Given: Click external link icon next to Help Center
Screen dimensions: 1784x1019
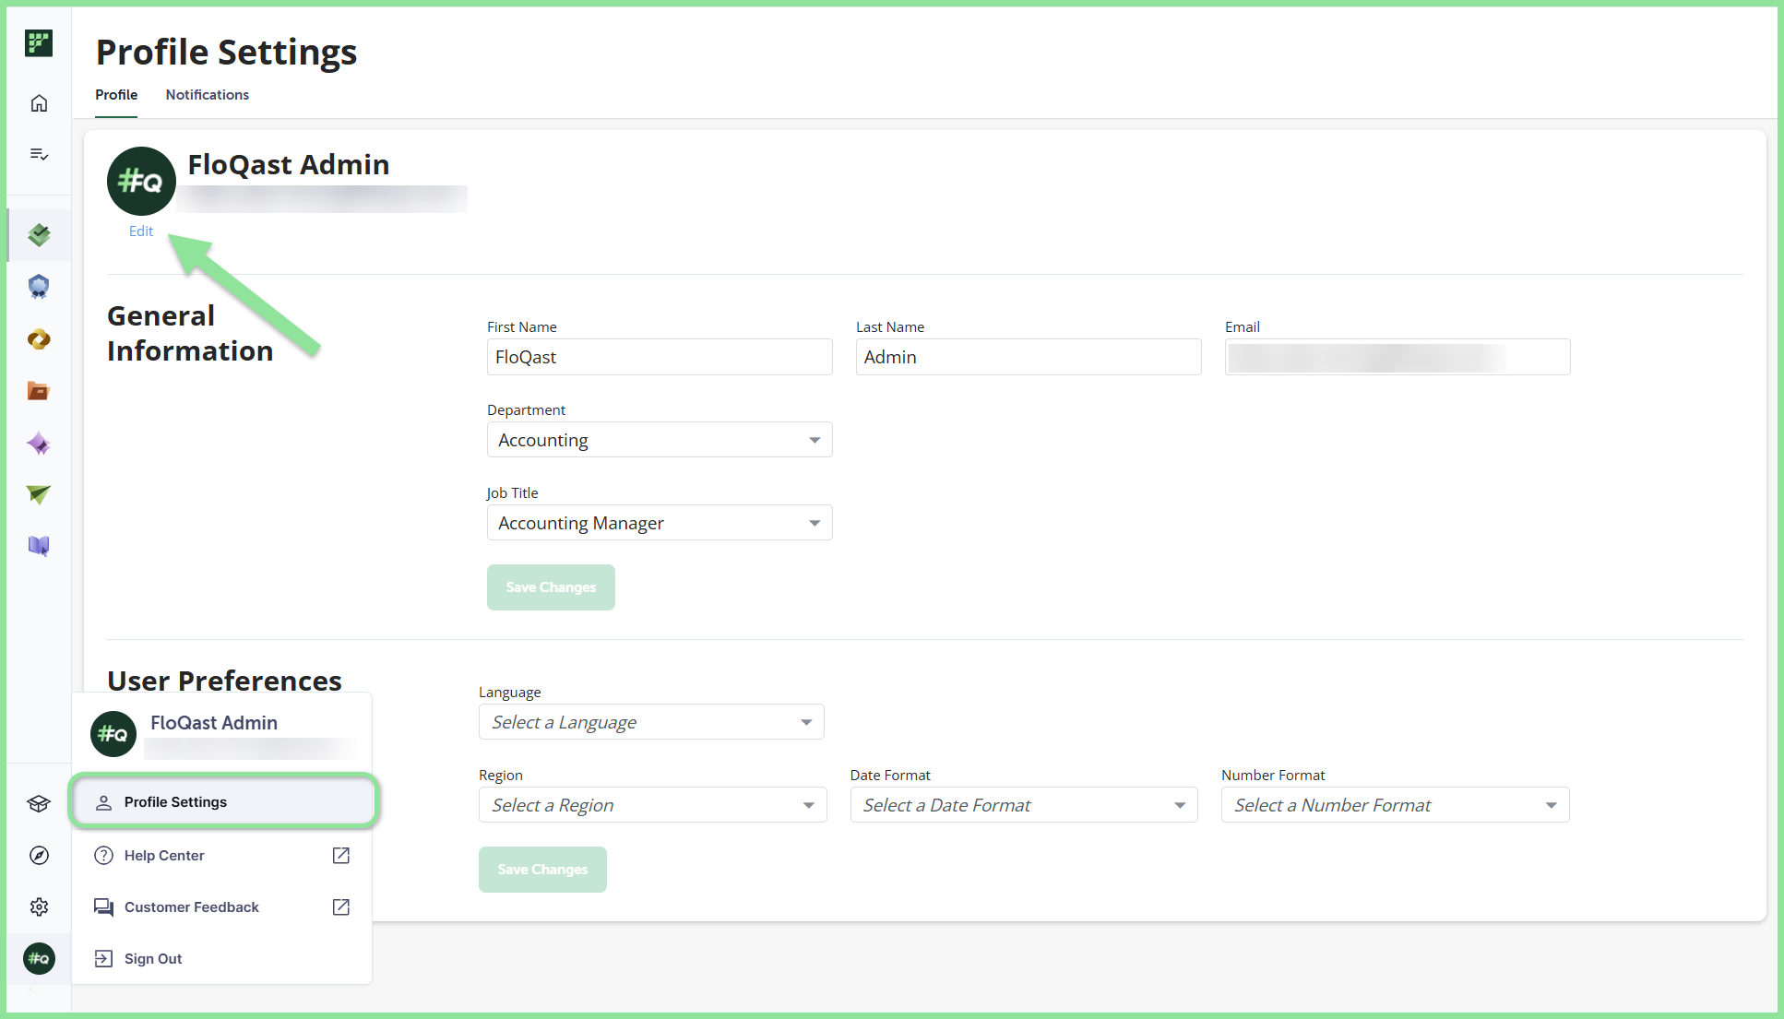Looking at the screenshot, I should pyautogui.click(x=341, y=856).
